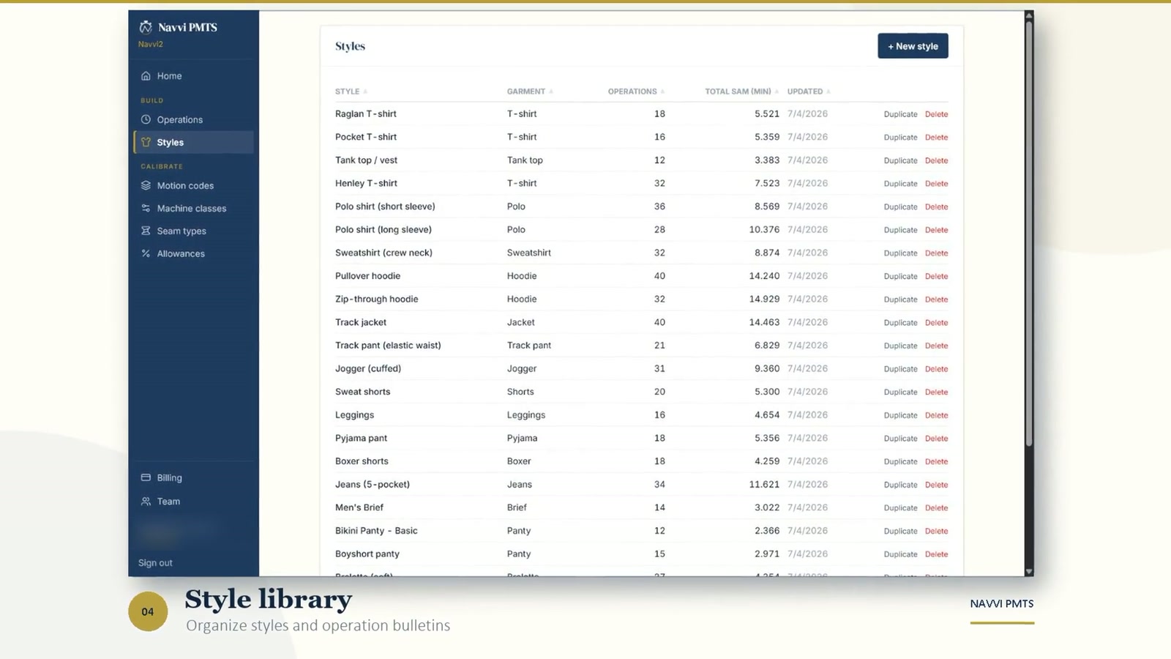Duplicate the Jogger (cuffed) style
This screenshot has width=1171, height=659.
click(900, 369)
